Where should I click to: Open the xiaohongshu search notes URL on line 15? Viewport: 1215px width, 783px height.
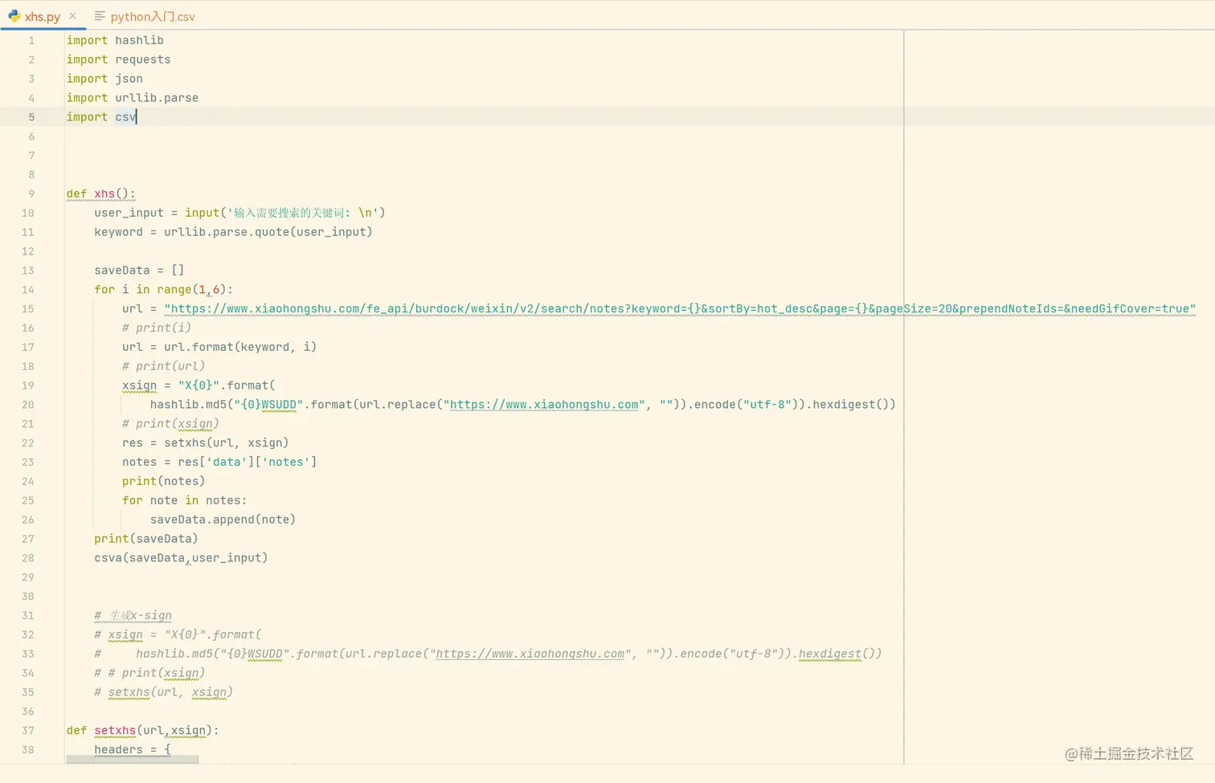(x=680, y=308)
